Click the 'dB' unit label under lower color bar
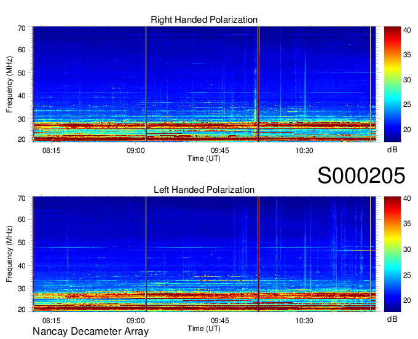 (392, 319)
